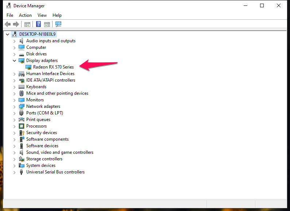Open the View menu

[x=42, y=15]
